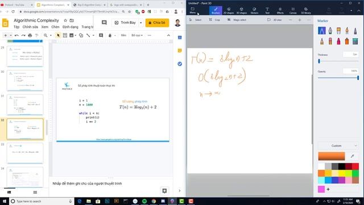This screenshot has width=364, height=205.
Task: Zoom out with the minus button
Action: 291,20
